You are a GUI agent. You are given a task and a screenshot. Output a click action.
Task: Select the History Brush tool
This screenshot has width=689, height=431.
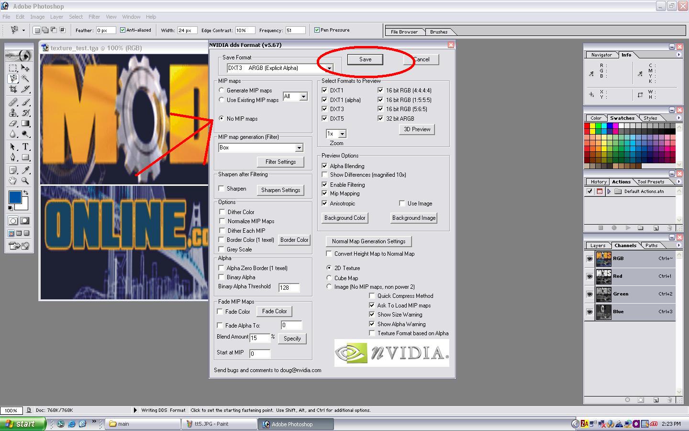click(x=25, y=113)
